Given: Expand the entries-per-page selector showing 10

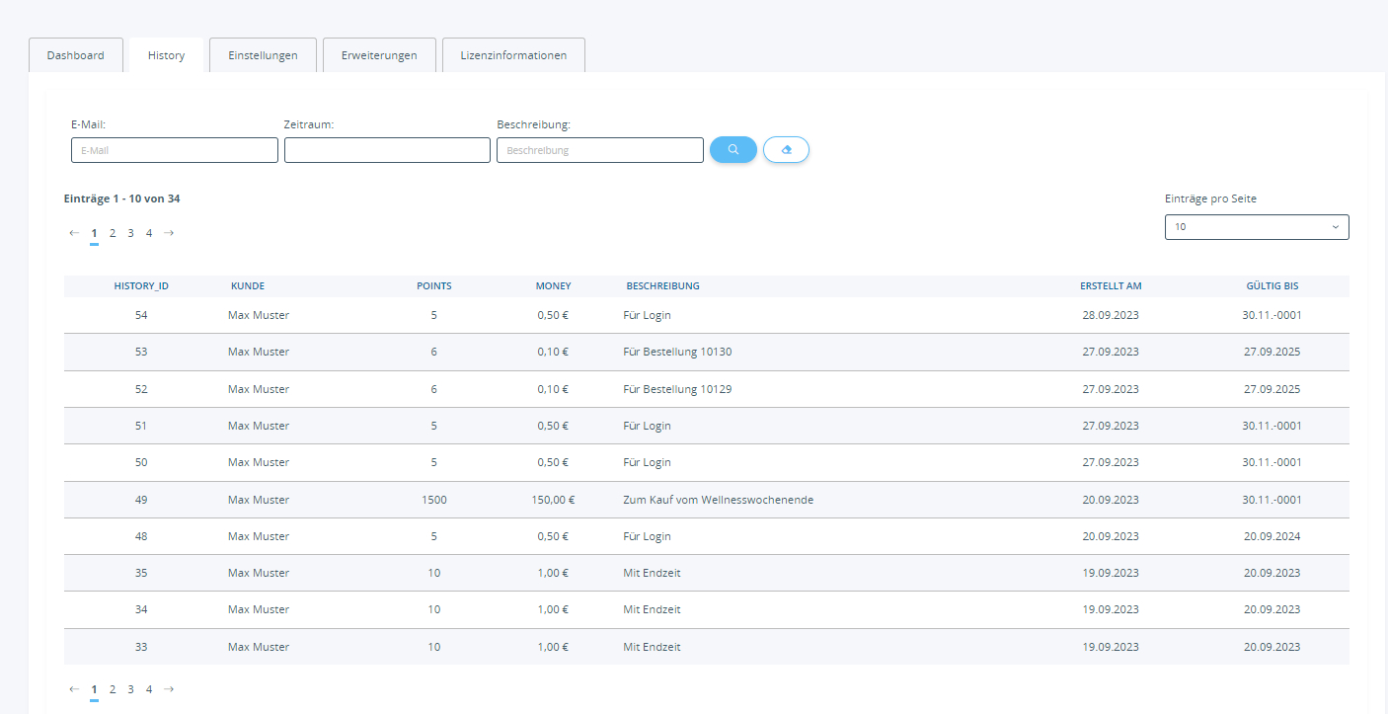Looking at the screenshot, I should 1256,226.
